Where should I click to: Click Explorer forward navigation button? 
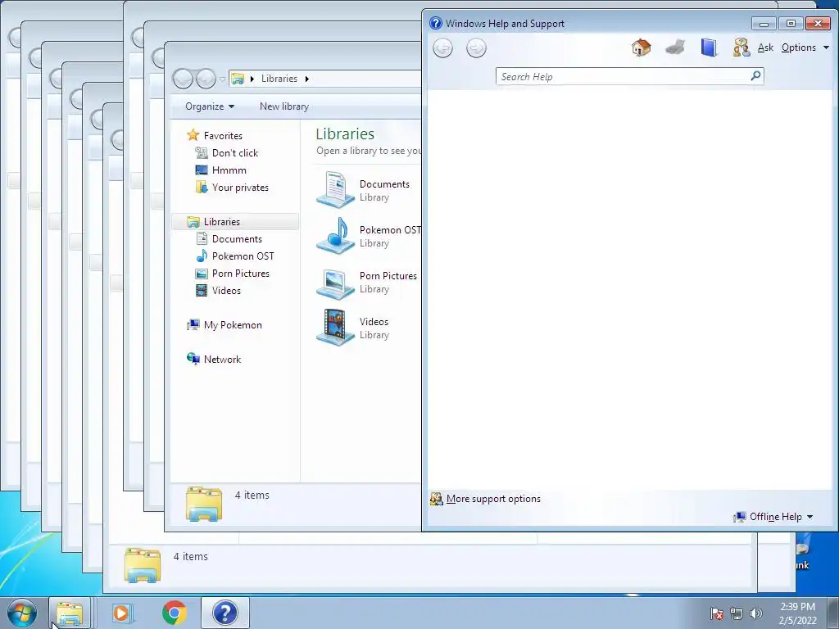[x=206, y=79]
